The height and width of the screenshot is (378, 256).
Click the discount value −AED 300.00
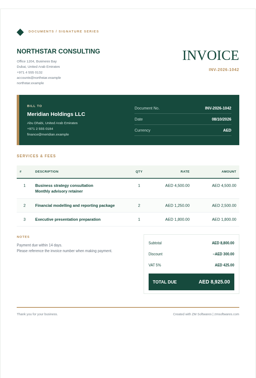point(223,254)
